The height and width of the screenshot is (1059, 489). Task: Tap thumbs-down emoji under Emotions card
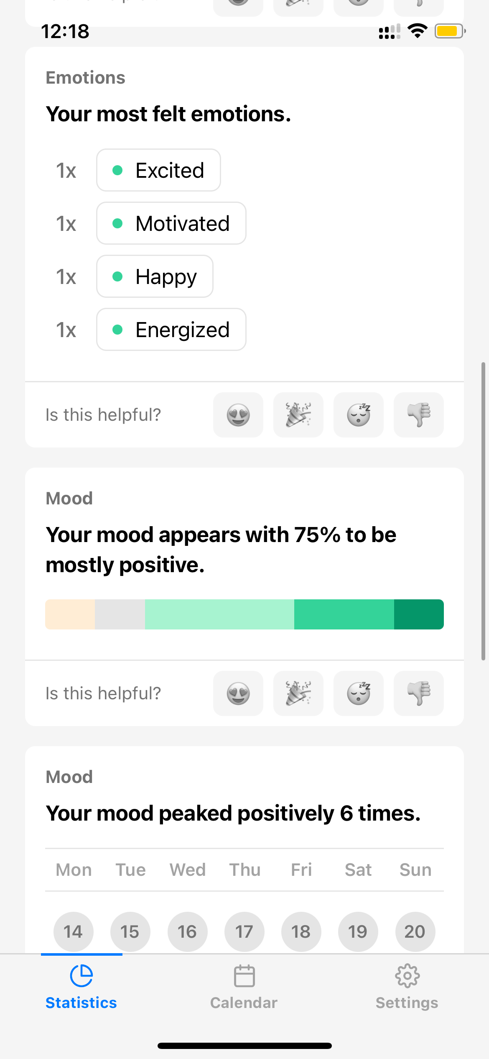(x=419, y=415)
